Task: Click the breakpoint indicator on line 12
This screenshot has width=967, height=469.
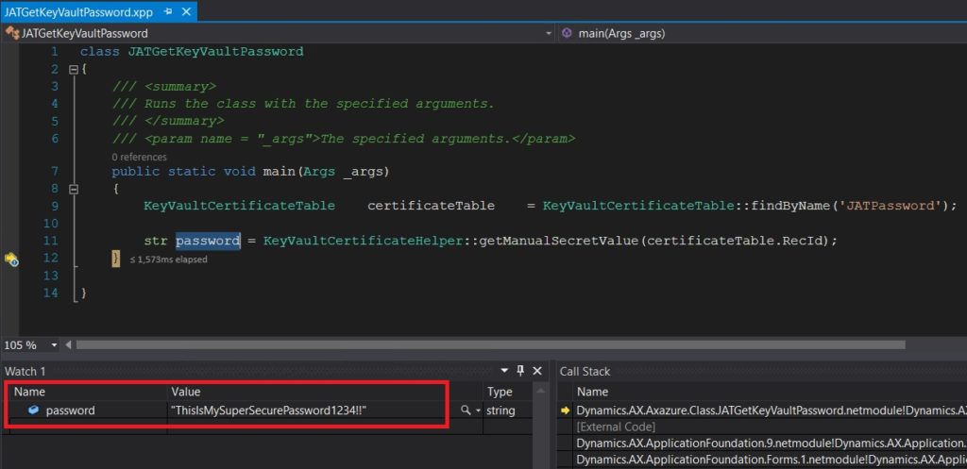Action: click(x=11, y=259)
